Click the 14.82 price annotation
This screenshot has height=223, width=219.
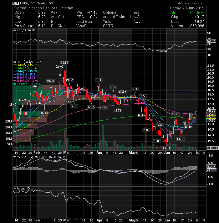tap(146, 130)
